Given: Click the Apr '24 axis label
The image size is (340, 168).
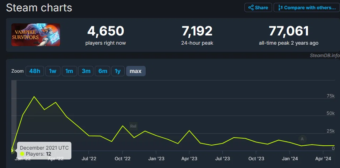Looking at the screenshot, I should pyautogui.click(x=323, y=159).
